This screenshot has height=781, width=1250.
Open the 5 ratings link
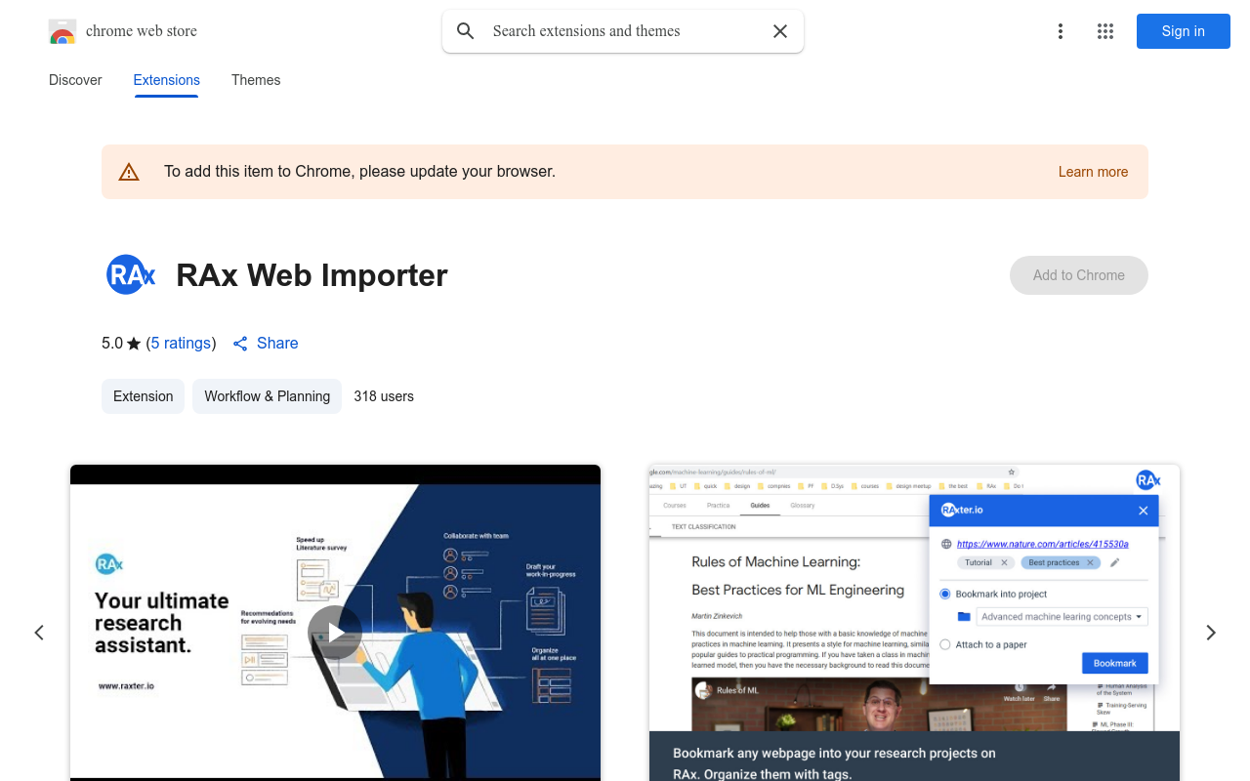(x=181, y=344)
